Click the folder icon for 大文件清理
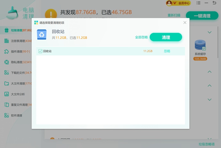The height and width of the screenshot is (148, 221). [x=6, y=83]
